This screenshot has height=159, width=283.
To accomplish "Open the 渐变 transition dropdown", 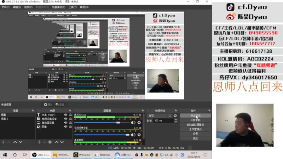I will (160, 116).
